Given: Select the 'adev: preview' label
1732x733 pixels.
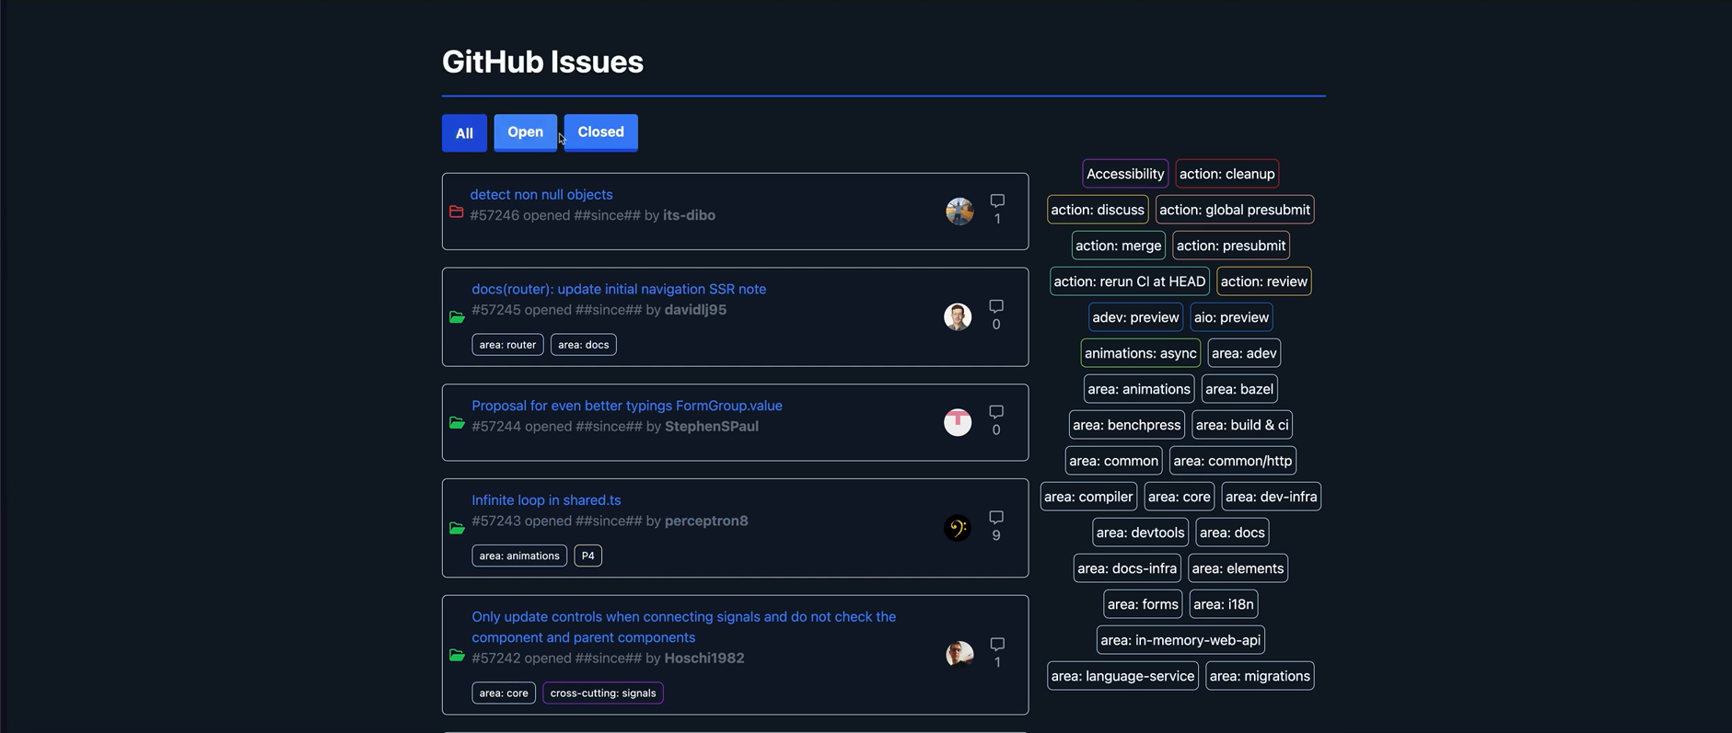Looking at the screenshot, I should tap(1135, 317).
